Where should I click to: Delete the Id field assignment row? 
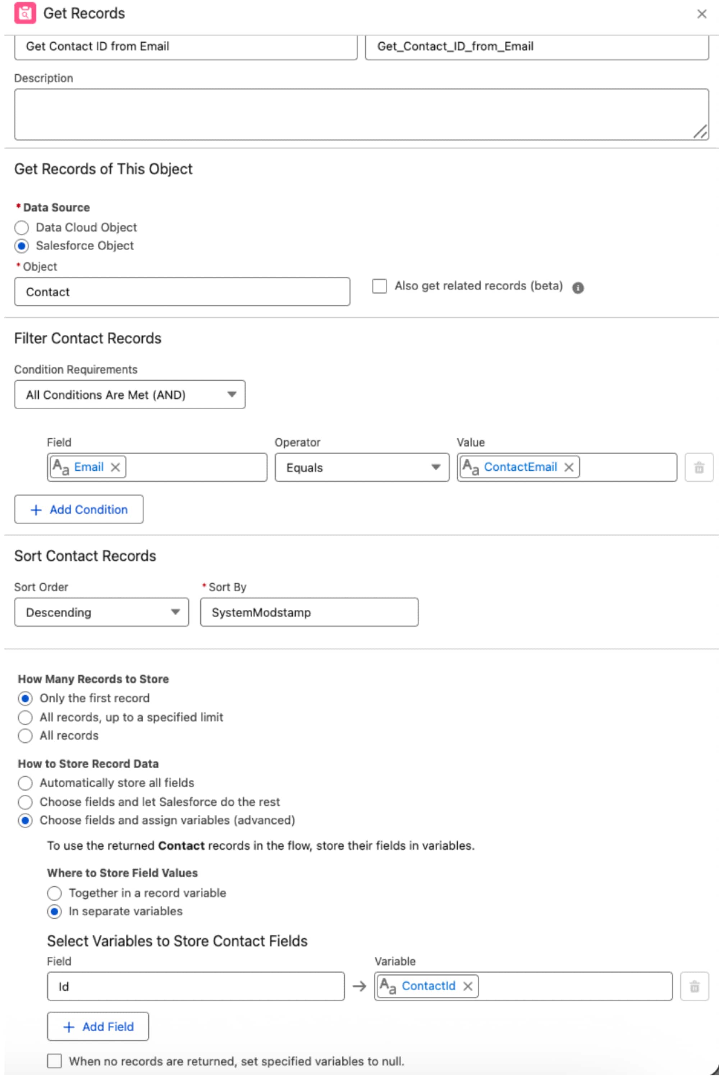point(694,986)
